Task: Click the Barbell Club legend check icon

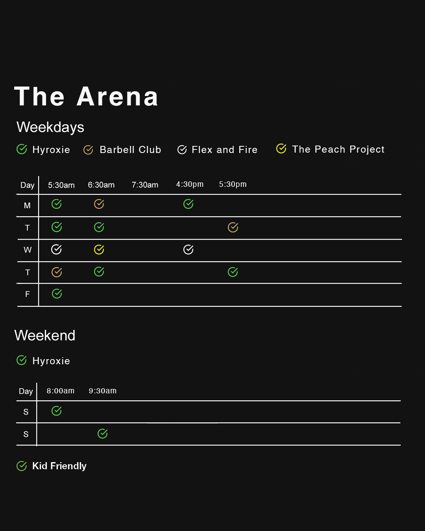Action: pyautogui.click(x=88, y=150)
